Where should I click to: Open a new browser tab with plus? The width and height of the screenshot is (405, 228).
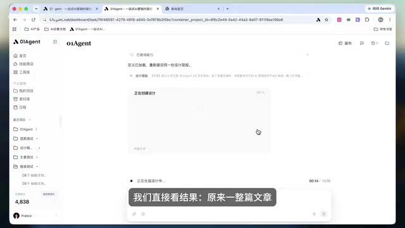point(228,9)
